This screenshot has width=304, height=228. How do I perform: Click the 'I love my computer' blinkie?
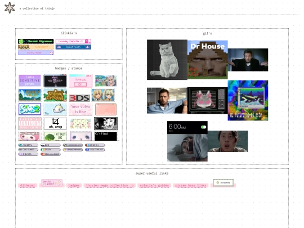[73, 41]
